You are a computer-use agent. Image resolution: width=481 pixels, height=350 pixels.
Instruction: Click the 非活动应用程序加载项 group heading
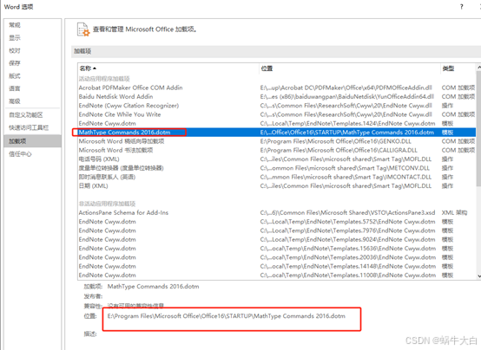(x=107, y=204)
